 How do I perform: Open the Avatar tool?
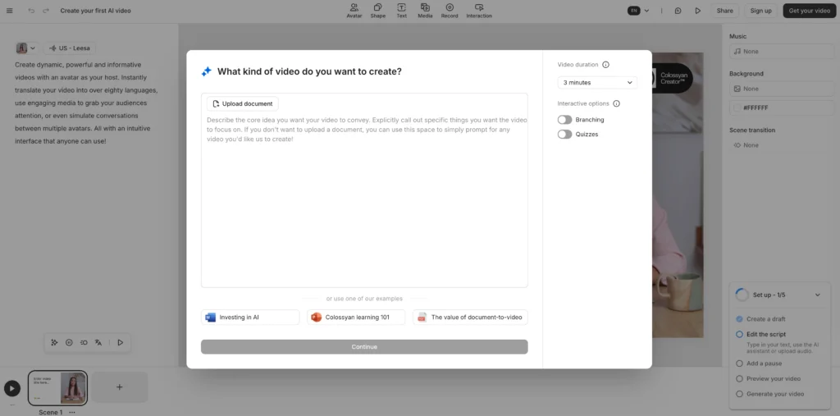tap(354, 11)
